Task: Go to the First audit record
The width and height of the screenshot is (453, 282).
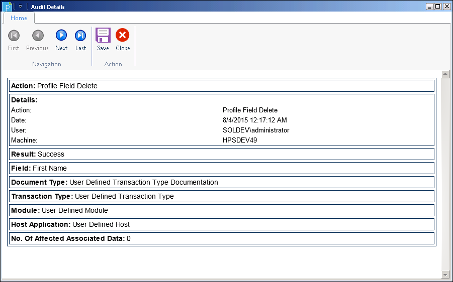Action: pos(14,40)
